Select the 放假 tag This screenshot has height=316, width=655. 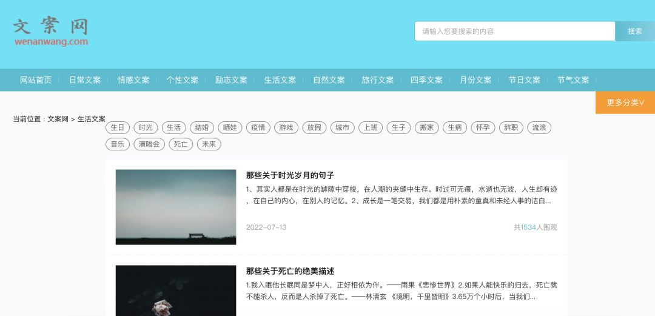[x=314, y=127]
